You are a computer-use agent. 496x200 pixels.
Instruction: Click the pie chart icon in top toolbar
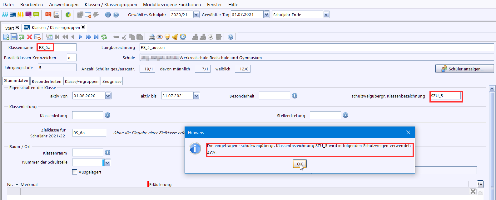pos(68,15)
